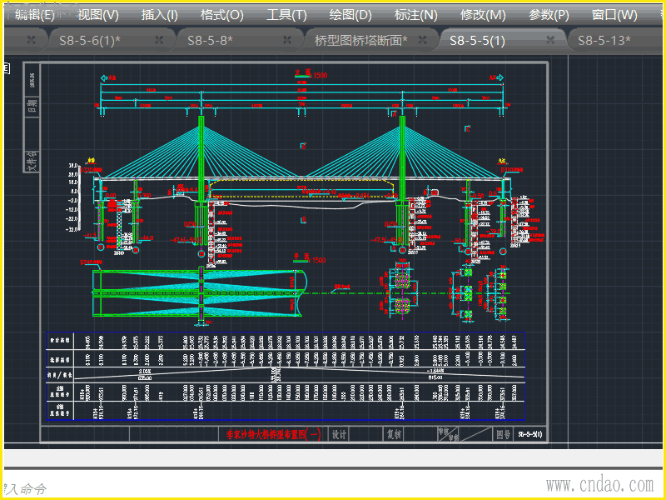
Task: Click the right direction arrow above the elevation
Action: point(500,77)
